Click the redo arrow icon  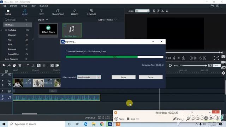click(x=9, y=66)
